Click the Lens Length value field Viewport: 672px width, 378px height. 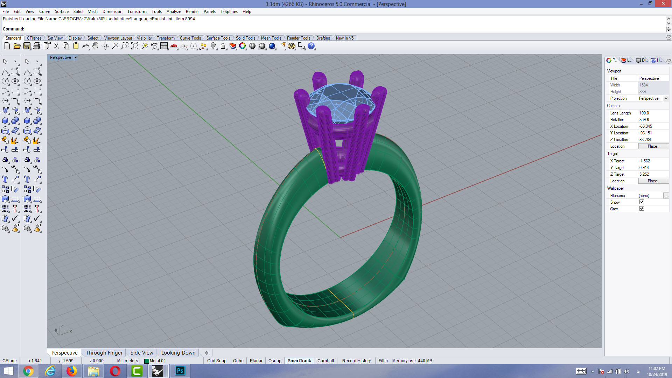click(653, 113)
